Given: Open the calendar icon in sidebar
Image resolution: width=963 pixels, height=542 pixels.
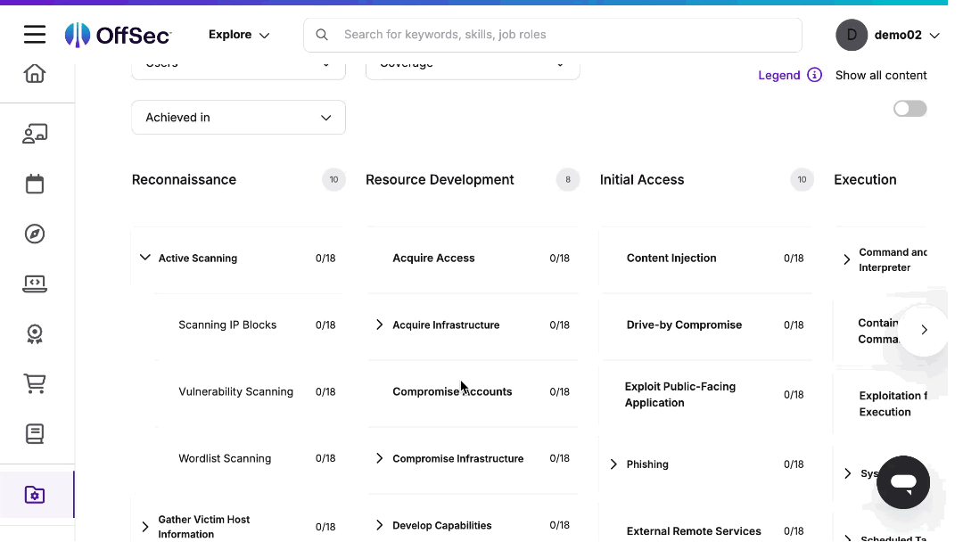Looking at the screenshot, I should pos(35,185).
